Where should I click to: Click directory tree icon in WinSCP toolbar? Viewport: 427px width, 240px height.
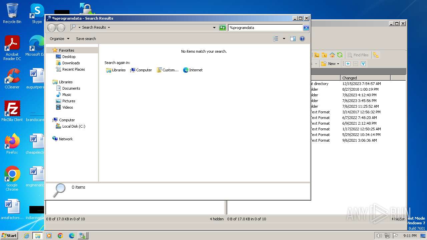tap(376, 55)
